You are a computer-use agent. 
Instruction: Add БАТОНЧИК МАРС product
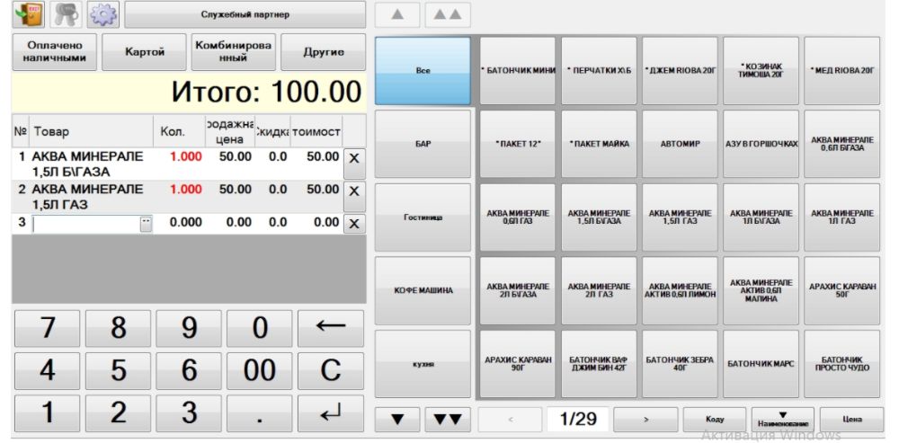(761, 364)
